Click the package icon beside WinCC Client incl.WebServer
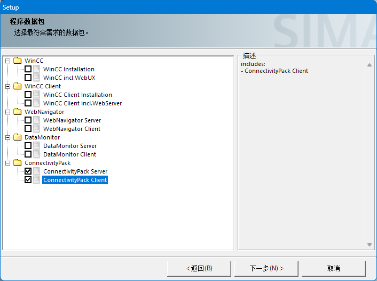 coord(36,103)
